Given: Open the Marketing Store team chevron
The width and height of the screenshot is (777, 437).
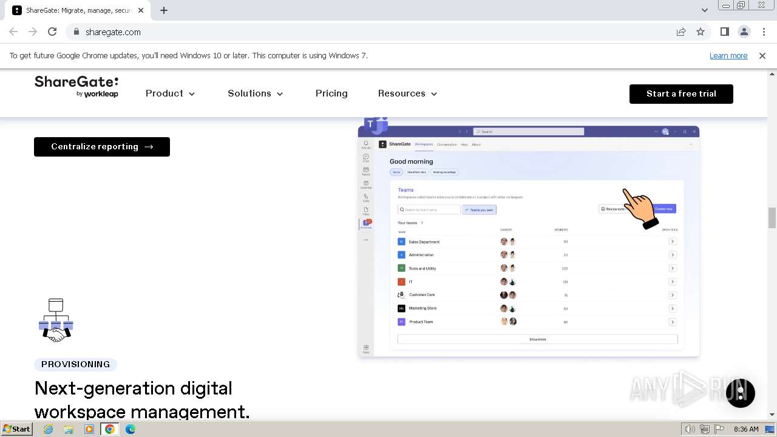Looking at the screenshot, I should click(x=673, y=308).
